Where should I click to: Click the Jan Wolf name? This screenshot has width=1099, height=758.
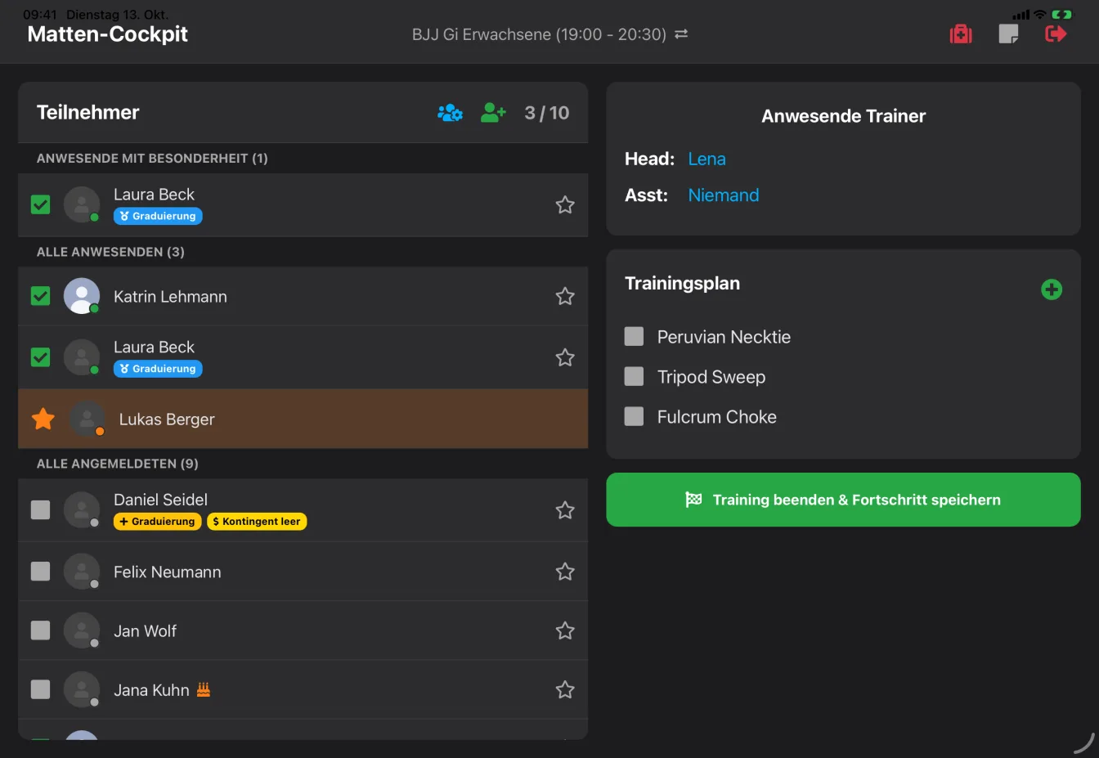tap(145, 631)
